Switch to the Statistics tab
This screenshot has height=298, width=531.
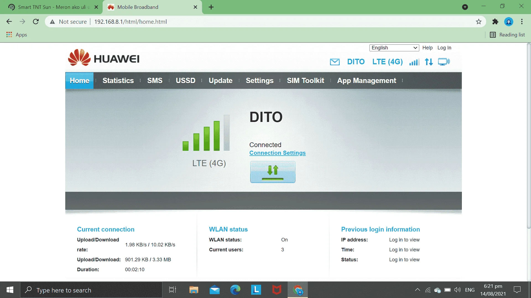(x=118, y=81)
